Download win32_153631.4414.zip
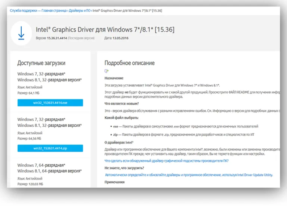 50,148
